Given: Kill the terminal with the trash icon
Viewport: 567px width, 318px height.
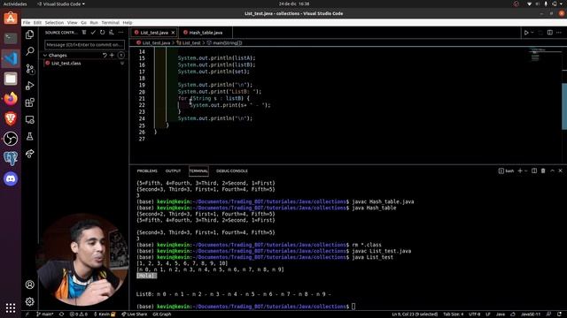Looking at the screenshot, I should coord(543,170).
